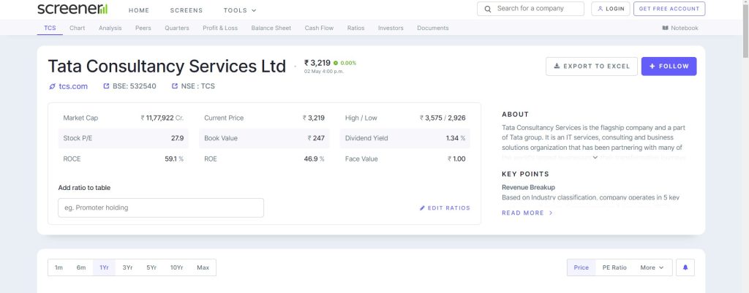749x293 pixels.
Task: Click the Screener logo
Action: click(x=72, y=9)
